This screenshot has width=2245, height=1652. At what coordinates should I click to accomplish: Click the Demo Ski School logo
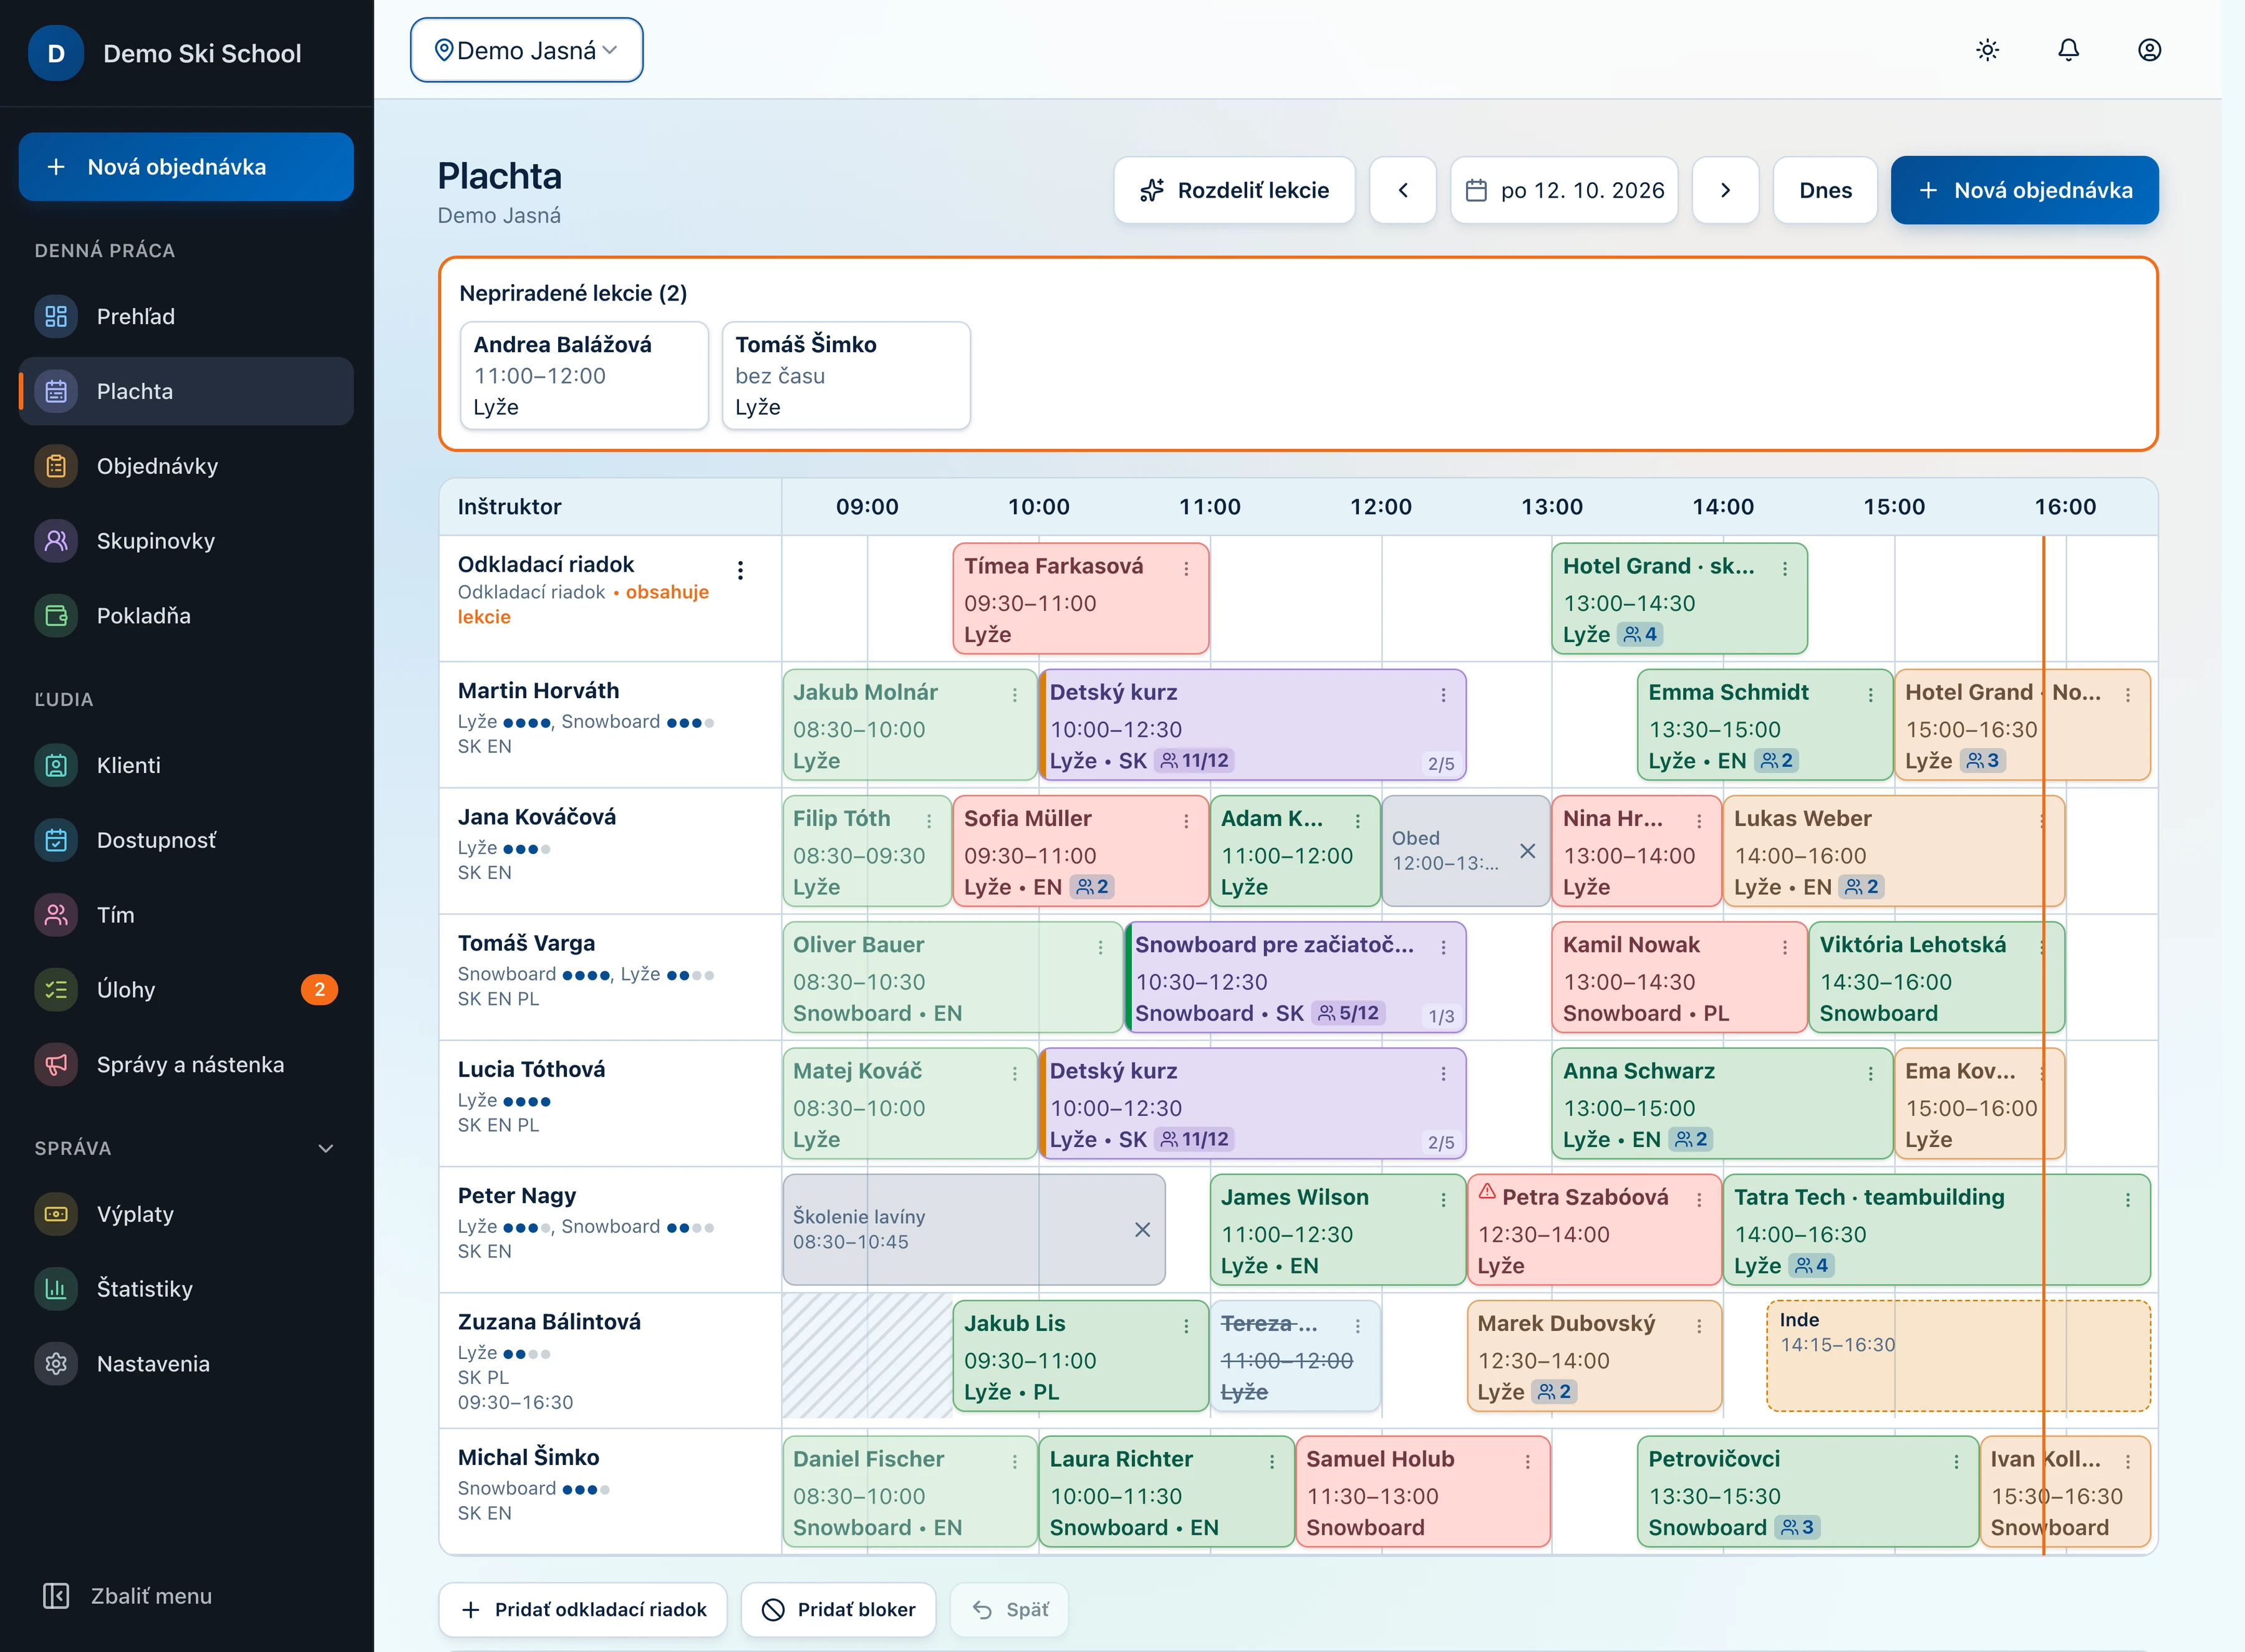56,53
